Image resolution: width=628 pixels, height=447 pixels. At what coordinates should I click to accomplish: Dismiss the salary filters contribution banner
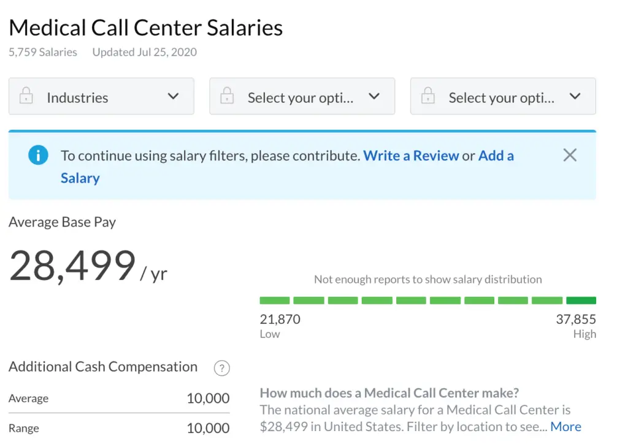tap(570, 155)
